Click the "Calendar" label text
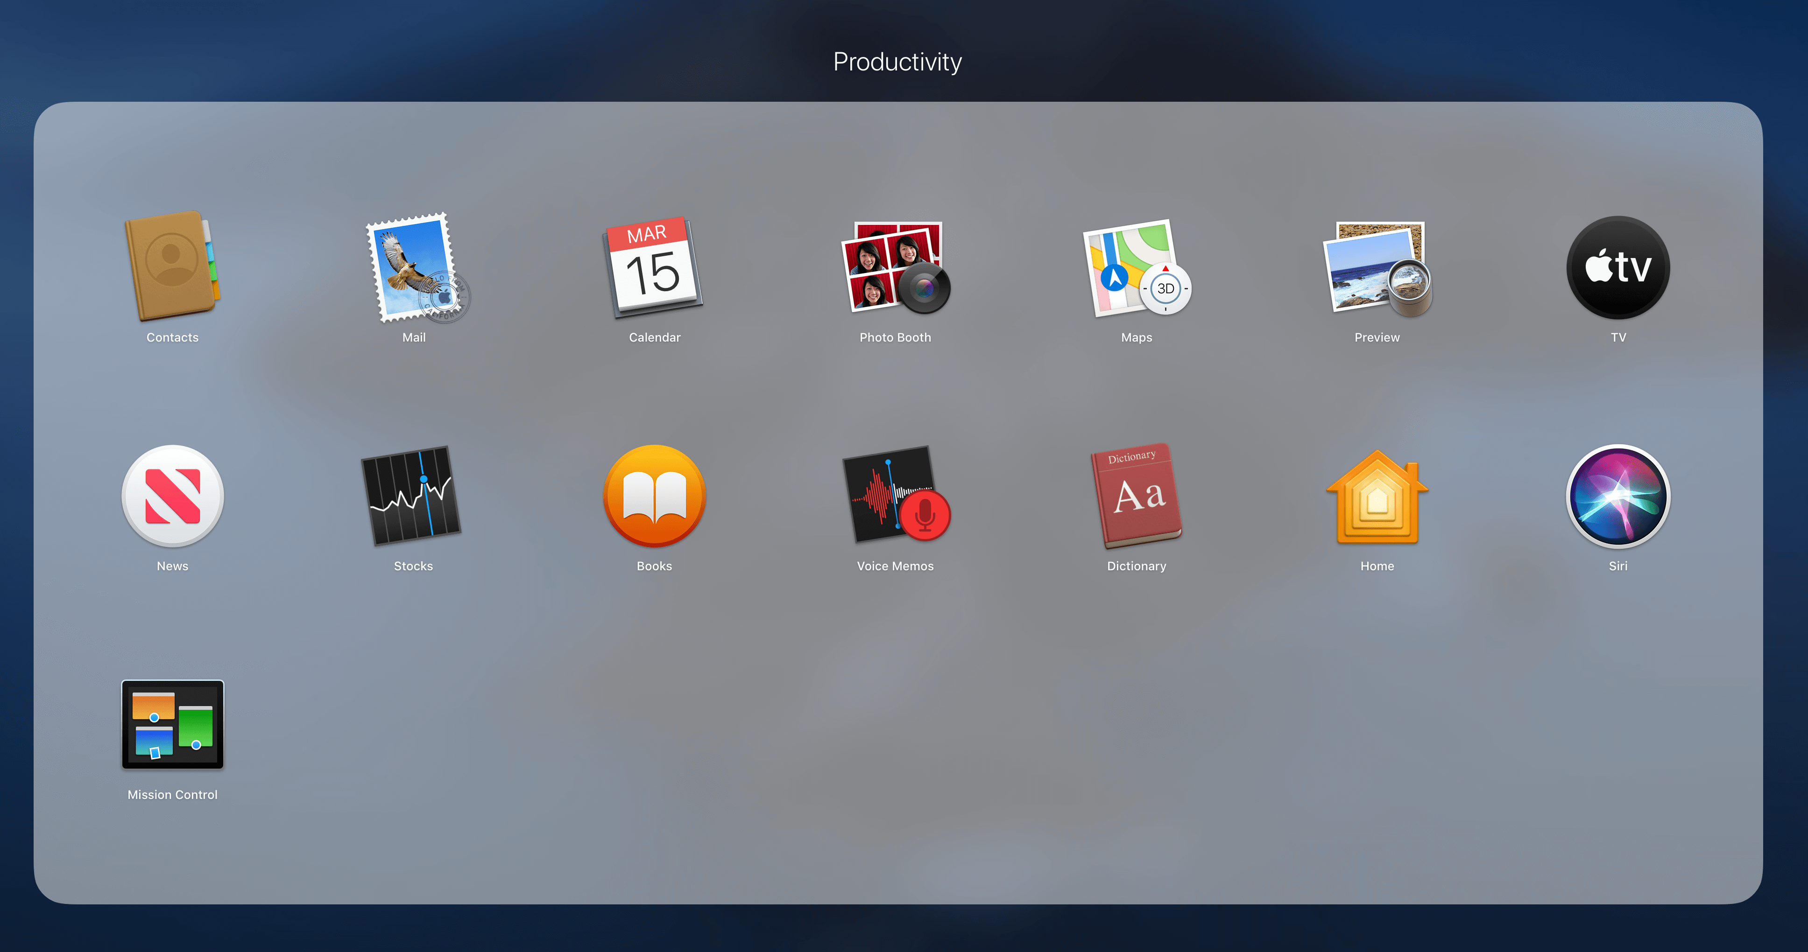This screenshot has height=952, width=1808. click(655, 337)
